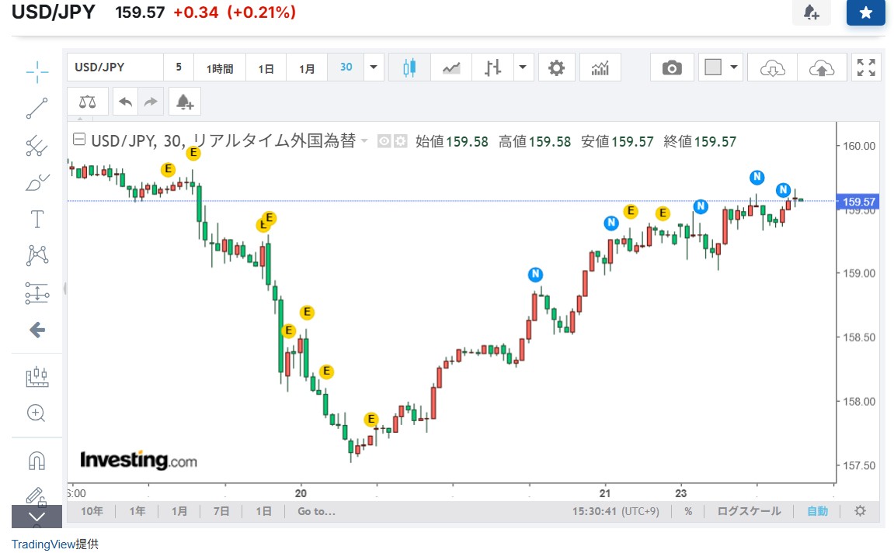Toggle auto scale (自動)

point(817,511)
